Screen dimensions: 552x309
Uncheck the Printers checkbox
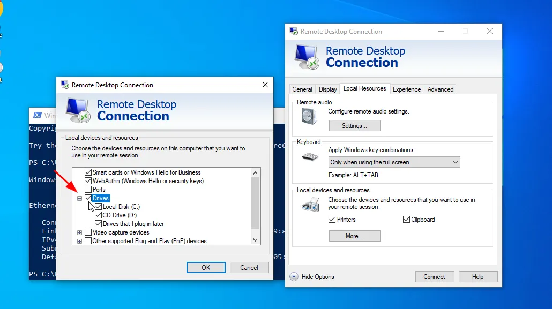[x=332, y=220]
